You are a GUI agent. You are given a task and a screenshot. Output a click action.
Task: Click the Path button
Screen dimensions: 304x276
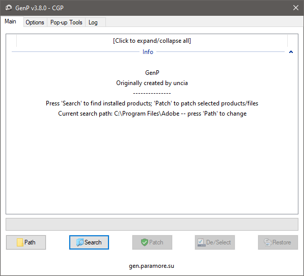click(26, 242)
